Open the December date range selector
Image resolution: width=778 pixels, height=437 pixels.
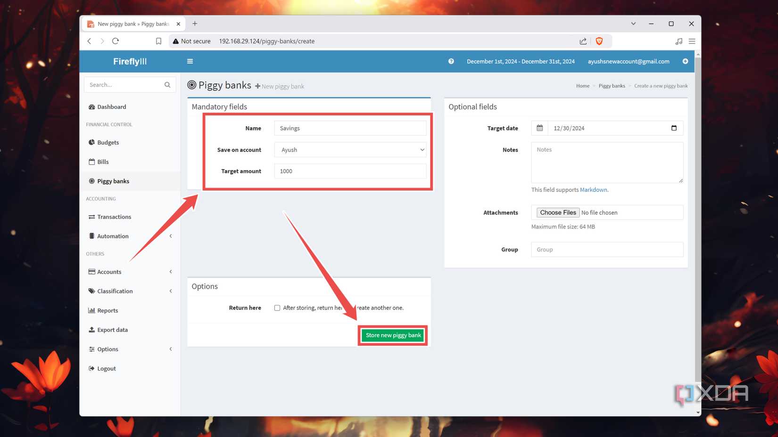pyautogui.click(x=521, y=61)
